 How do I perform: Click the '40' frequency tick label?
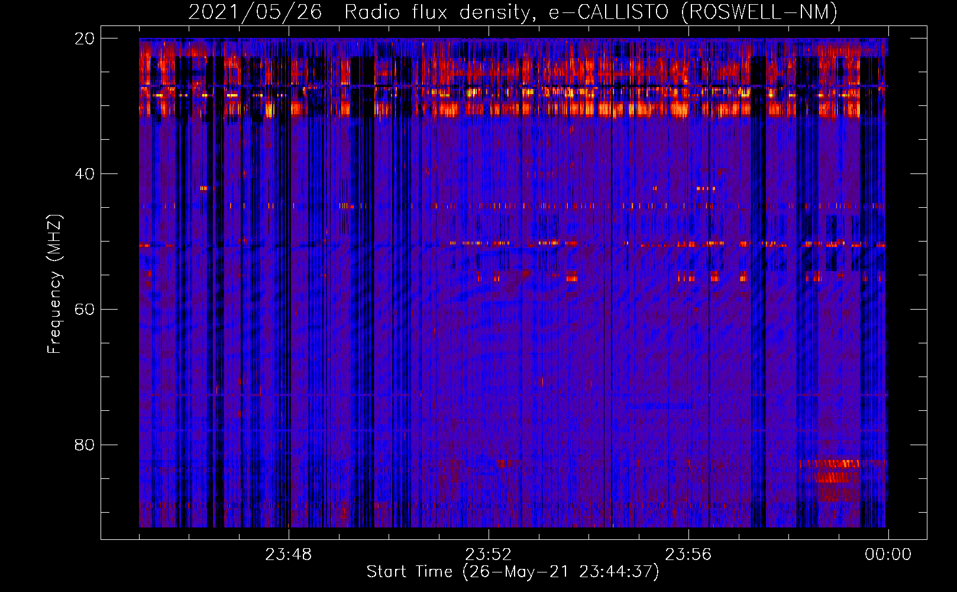click(85, 174)
